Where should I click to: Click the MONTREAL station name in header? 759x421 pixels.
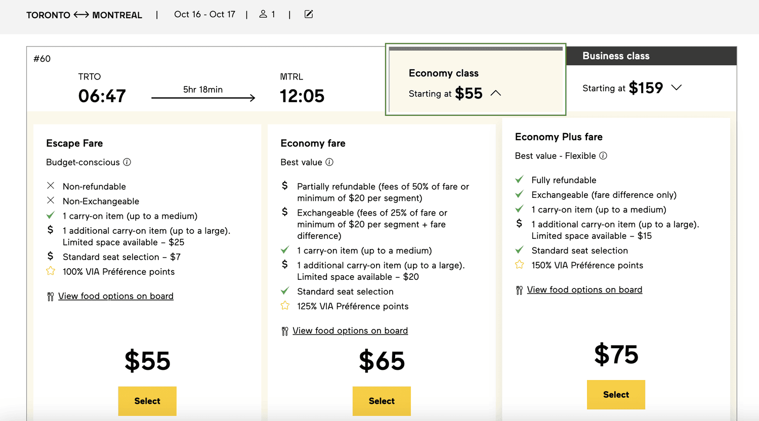(x=117, y=15)
